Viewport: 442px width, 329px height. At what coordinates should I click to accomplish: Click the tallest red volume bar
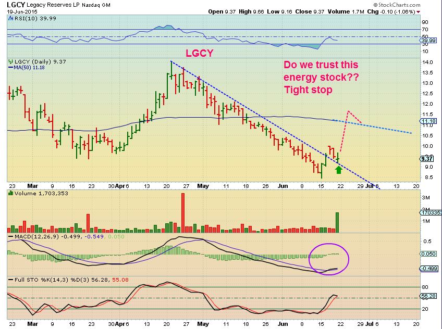182,213
